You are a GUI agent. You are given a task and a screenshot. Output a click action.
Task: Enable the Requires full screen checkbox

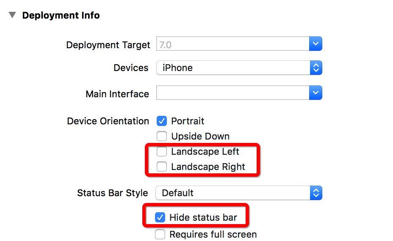pos(160,234)
